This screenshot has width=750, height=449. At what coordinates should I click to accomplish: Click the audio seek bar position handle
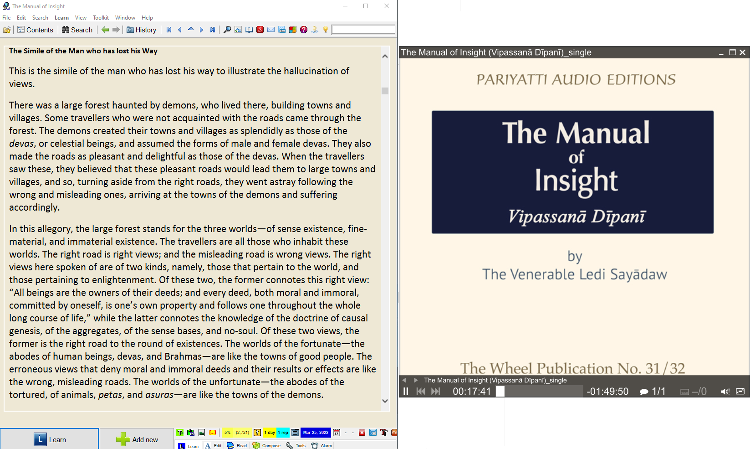tap(500, 391)
